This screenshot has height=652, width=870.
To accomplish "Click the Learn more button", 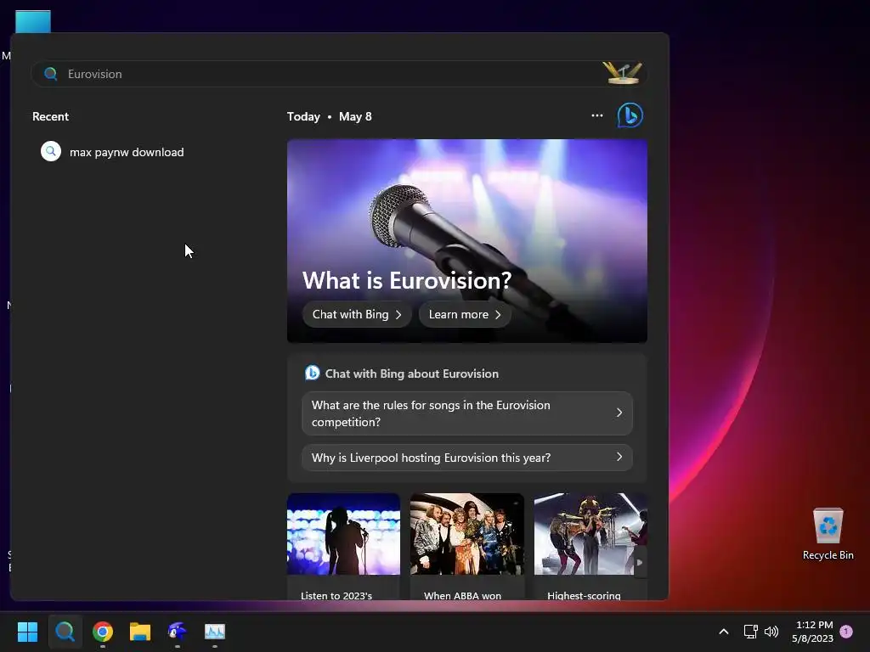I will pyautogui.click(x=465, y=314).
